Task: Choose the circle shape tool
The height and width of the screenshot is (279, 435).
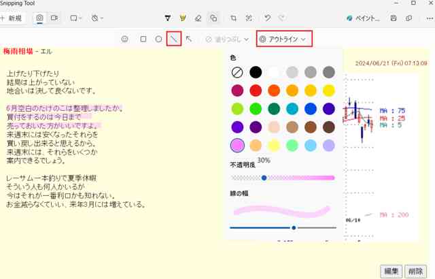Action: tap(158, 39)
